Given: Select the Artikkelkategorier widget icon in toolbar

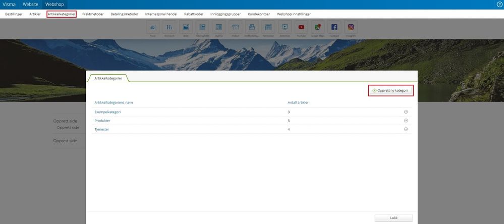Looking at the screenshot, I should [x=252, y=27].
